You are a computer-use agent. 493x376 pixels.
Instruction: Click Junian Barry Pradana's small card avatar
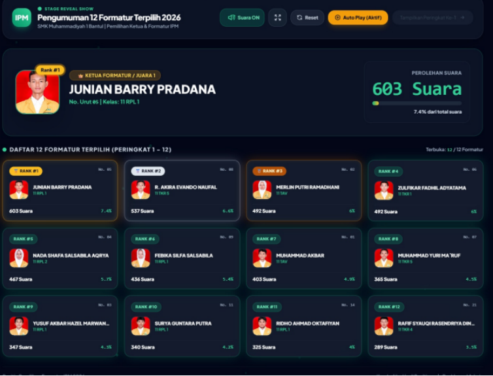(x=19, y=190)
